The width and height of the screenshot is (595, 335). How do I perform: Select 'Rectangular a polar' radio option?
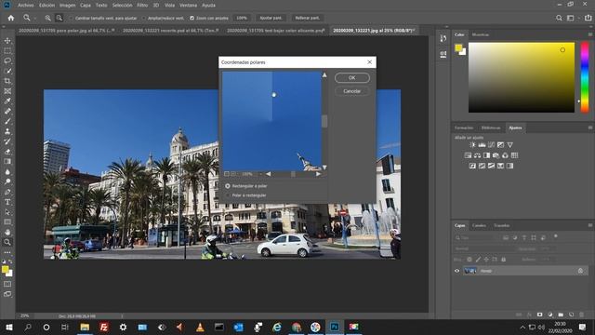(228, 186)
